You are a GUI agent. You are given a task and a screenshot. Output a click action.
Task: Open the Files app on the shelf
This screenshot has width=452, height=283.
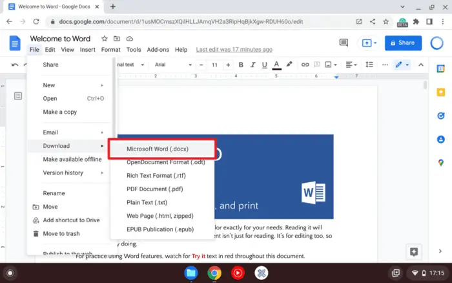[191, 273]
